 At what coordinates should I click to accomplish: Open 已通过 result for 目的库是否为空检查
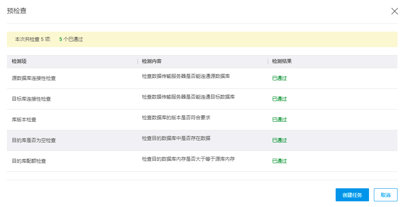tap(280, 140)
